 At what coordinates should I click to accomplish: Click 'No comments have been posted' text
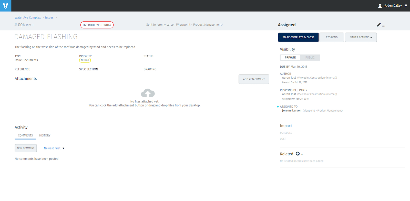pos(37,159)
